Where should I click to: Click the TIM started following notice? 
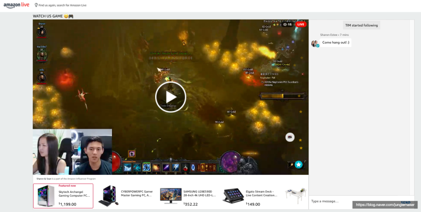coord(361,25)
